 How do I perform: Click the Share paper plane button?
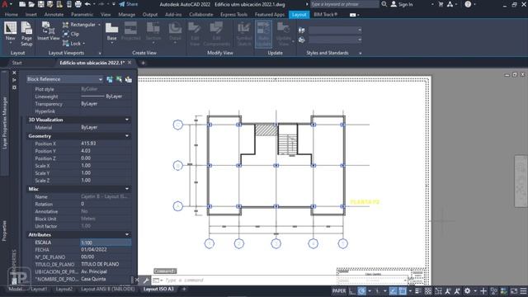(x=129, y=4)
